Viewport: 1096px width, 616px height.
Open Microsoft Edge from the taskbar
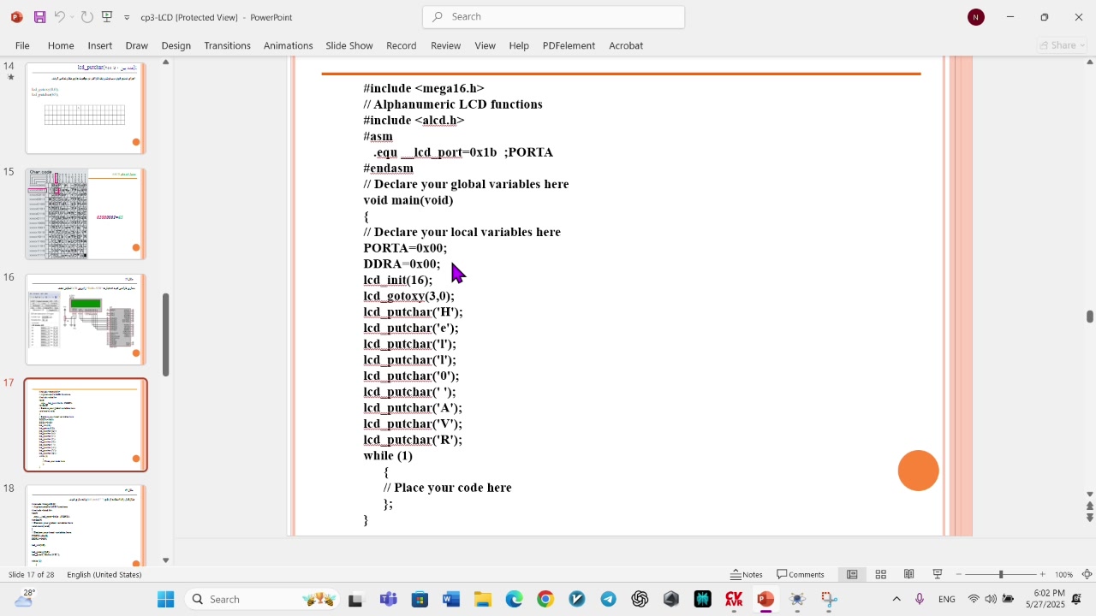pyautogui.click(x=514, y=600)
